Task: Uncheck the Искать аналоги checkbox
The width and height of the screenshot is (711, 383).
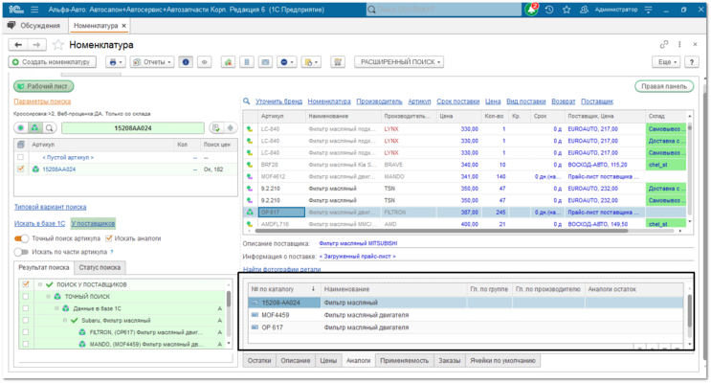Action: coord(109,238)
